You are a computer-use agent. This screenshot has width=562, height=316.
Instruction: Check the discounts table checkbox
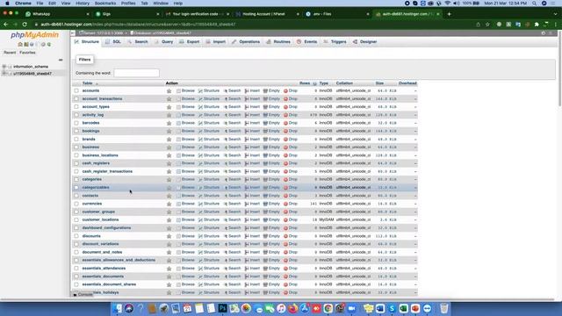[x=76, y=236]
